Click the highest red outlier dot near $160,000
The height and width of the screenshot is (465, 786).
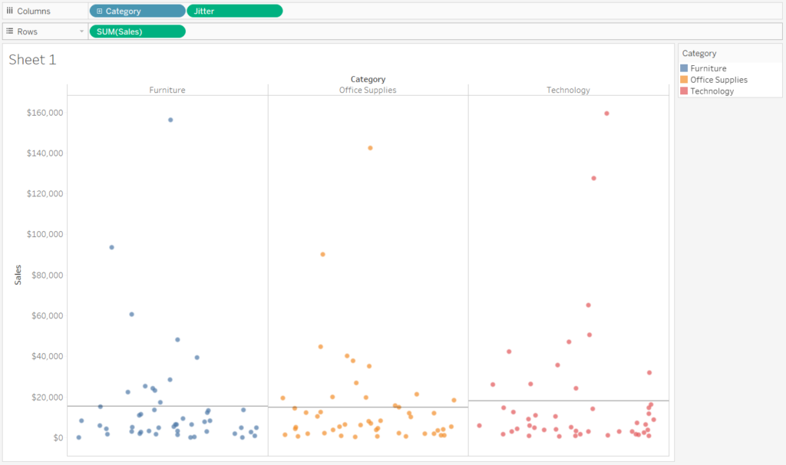(606, 112)
